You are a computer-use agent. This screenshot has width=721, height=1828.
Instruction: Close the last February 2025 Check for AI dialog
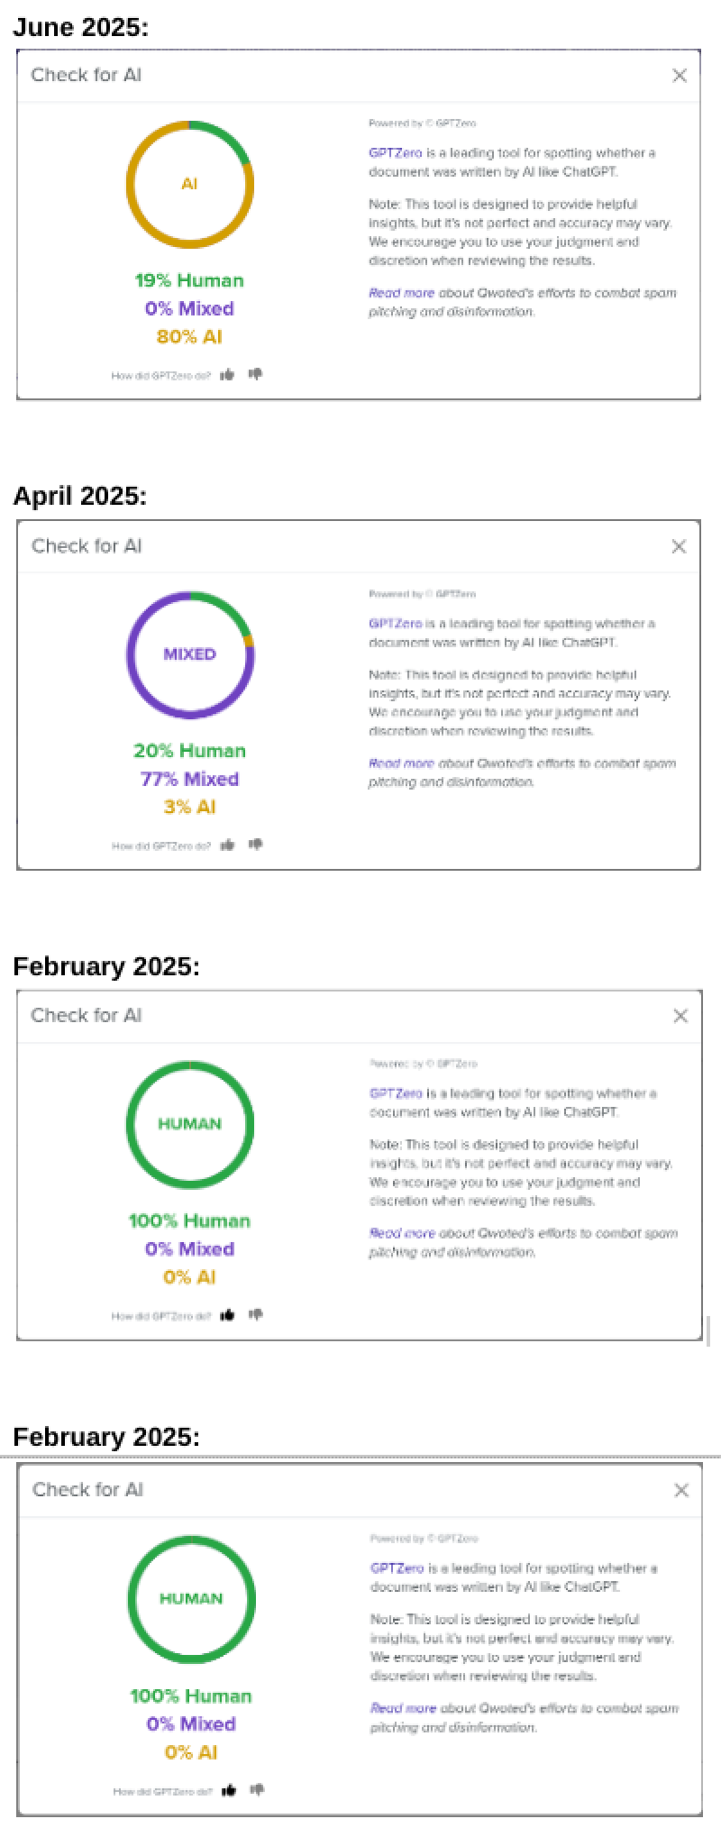[681, 1491]
